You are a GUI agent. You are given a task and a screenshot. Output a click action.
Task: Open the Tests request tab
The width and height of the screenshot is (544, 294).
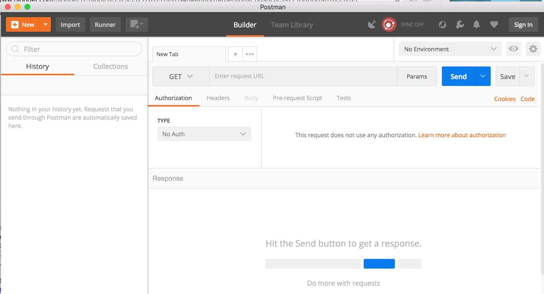pyautogui.click(x=344, y=98)
